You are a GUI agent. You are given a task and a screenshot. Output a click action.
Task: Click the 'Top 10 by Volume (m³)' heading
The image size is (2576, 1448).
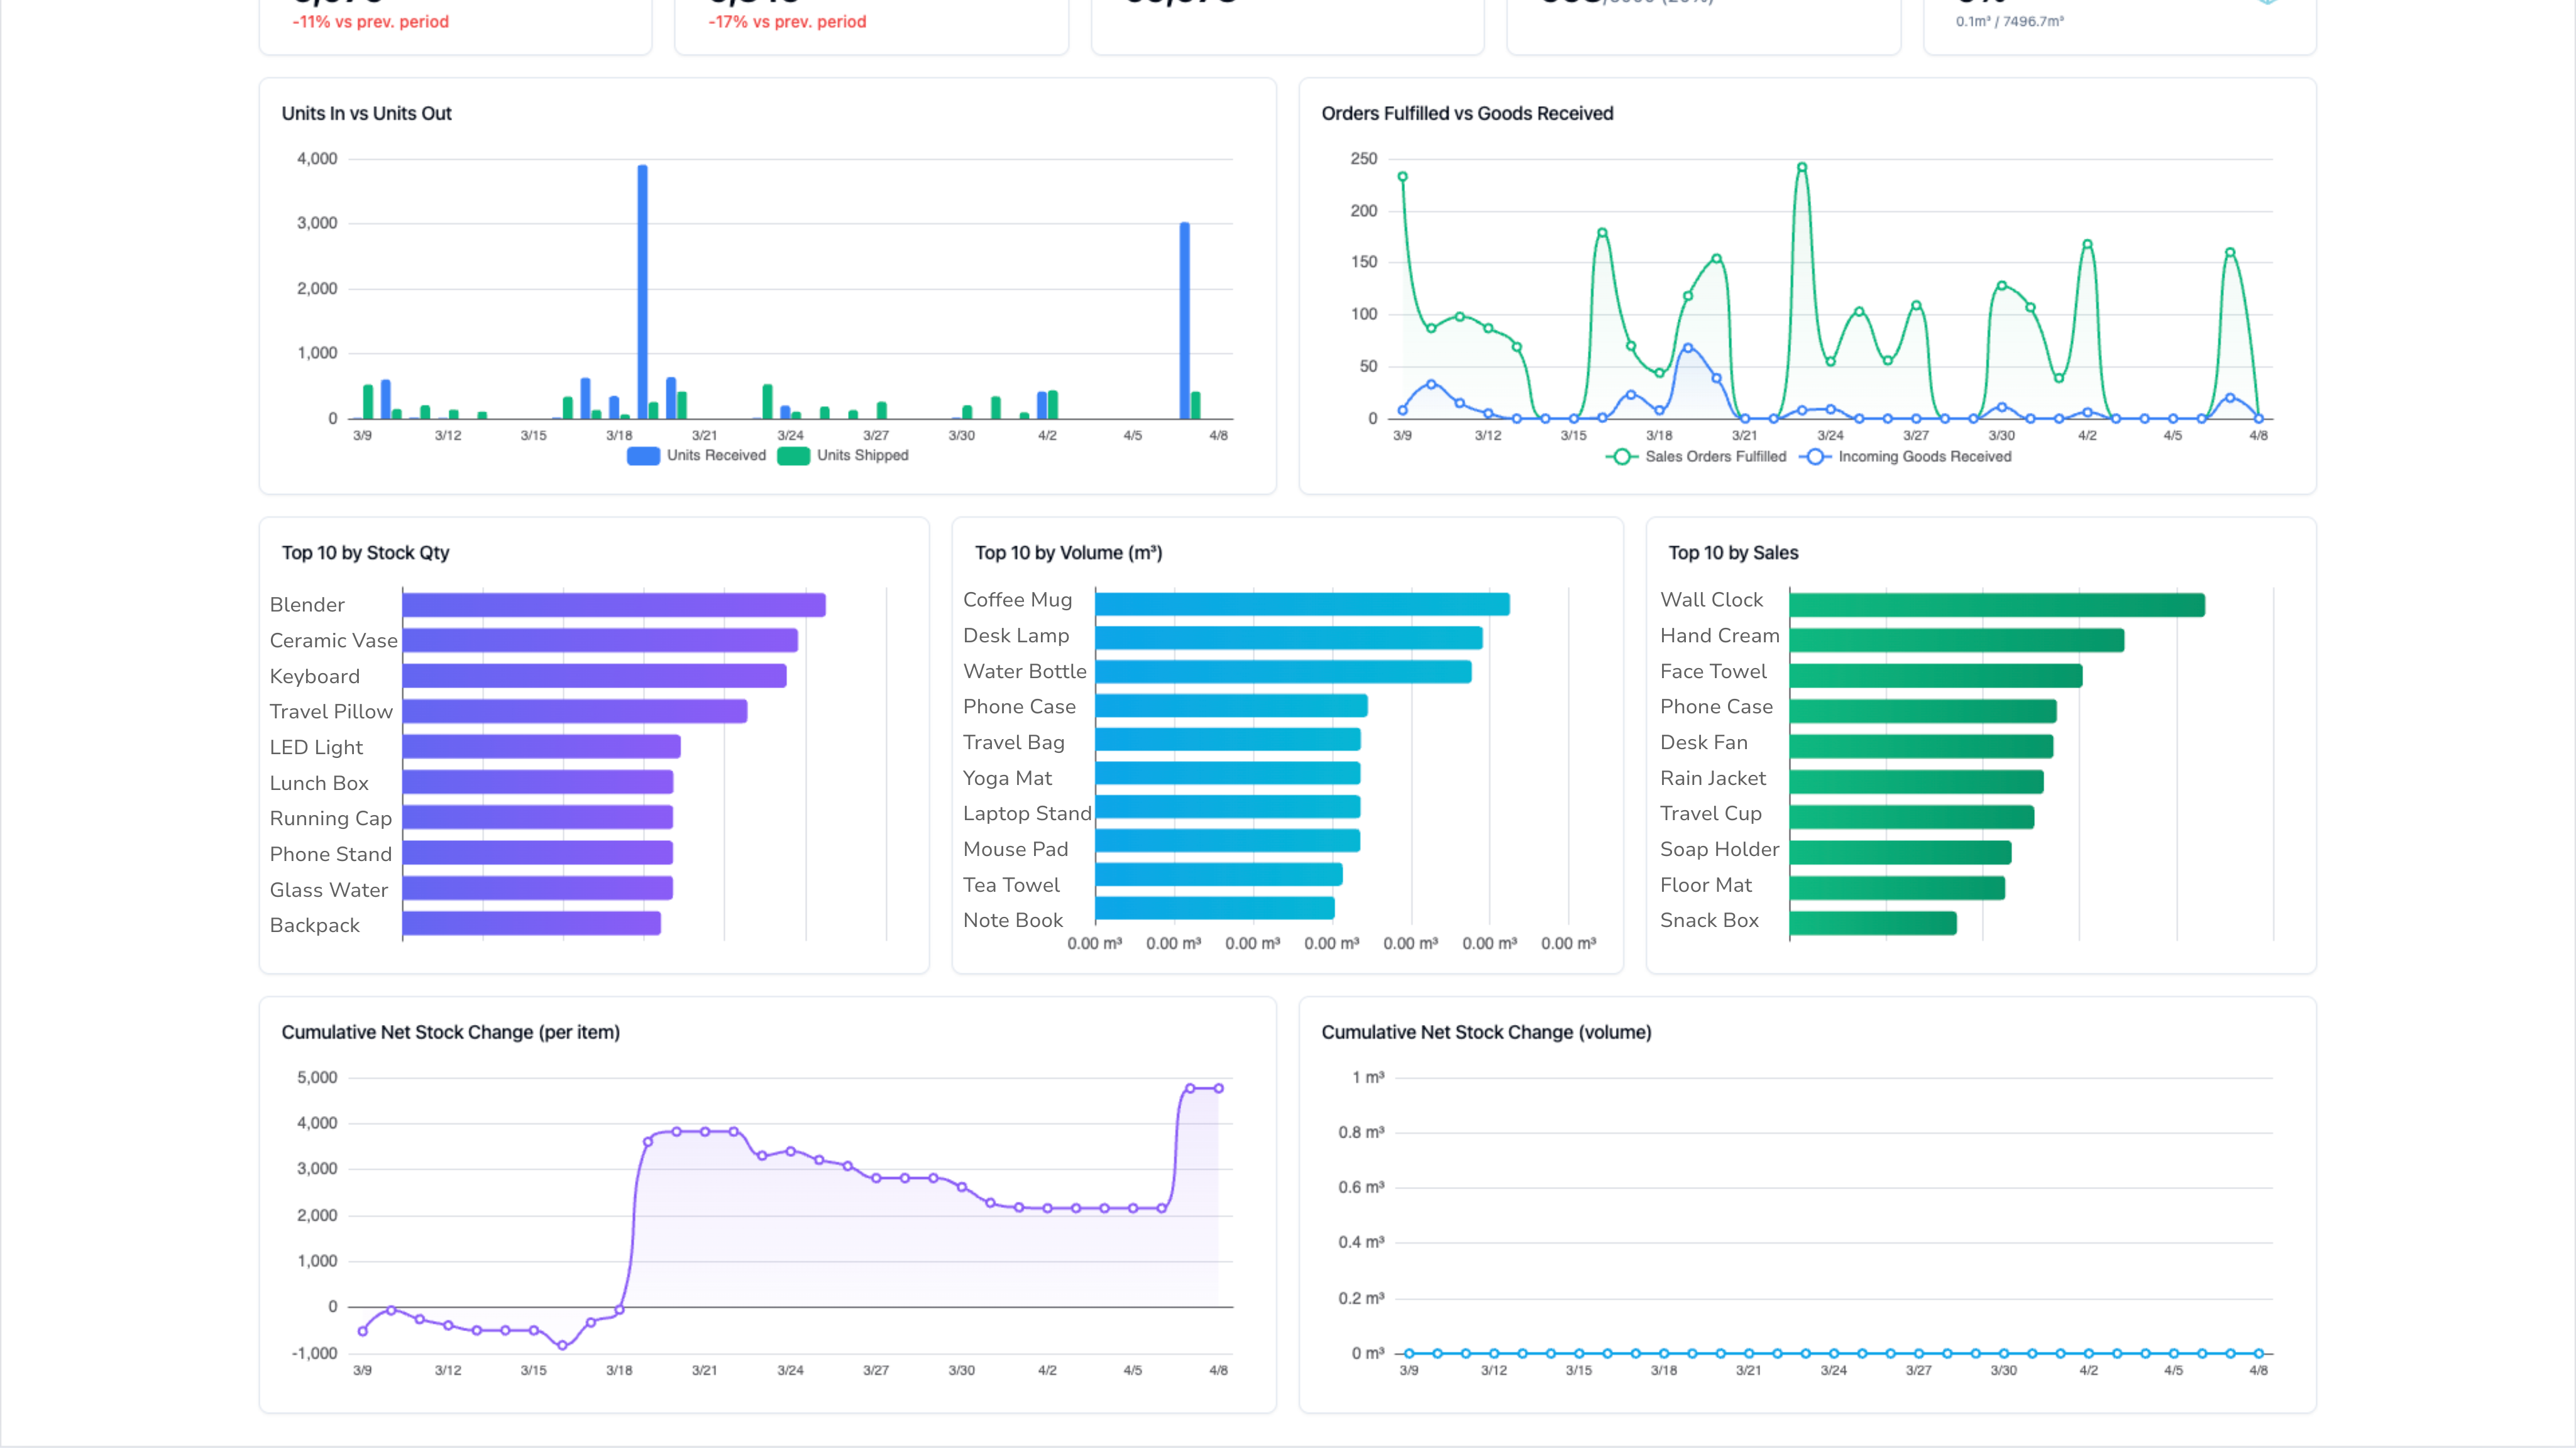1068,553
